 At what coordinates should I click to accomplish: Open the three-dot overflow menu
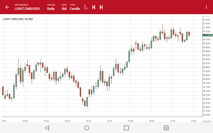click(206, 7)
